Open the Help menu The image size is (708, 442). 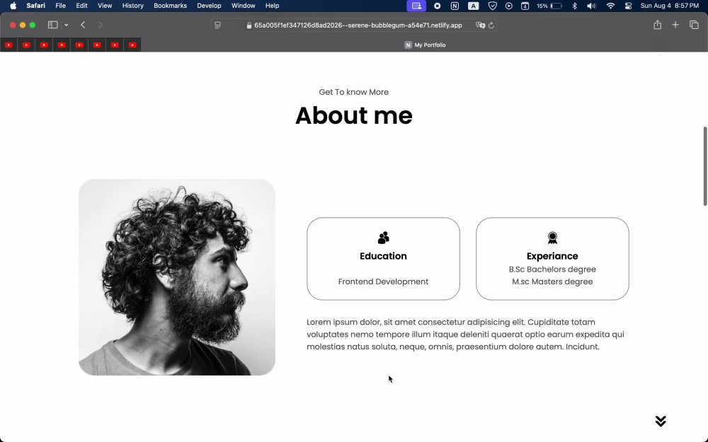click(273, 6)
